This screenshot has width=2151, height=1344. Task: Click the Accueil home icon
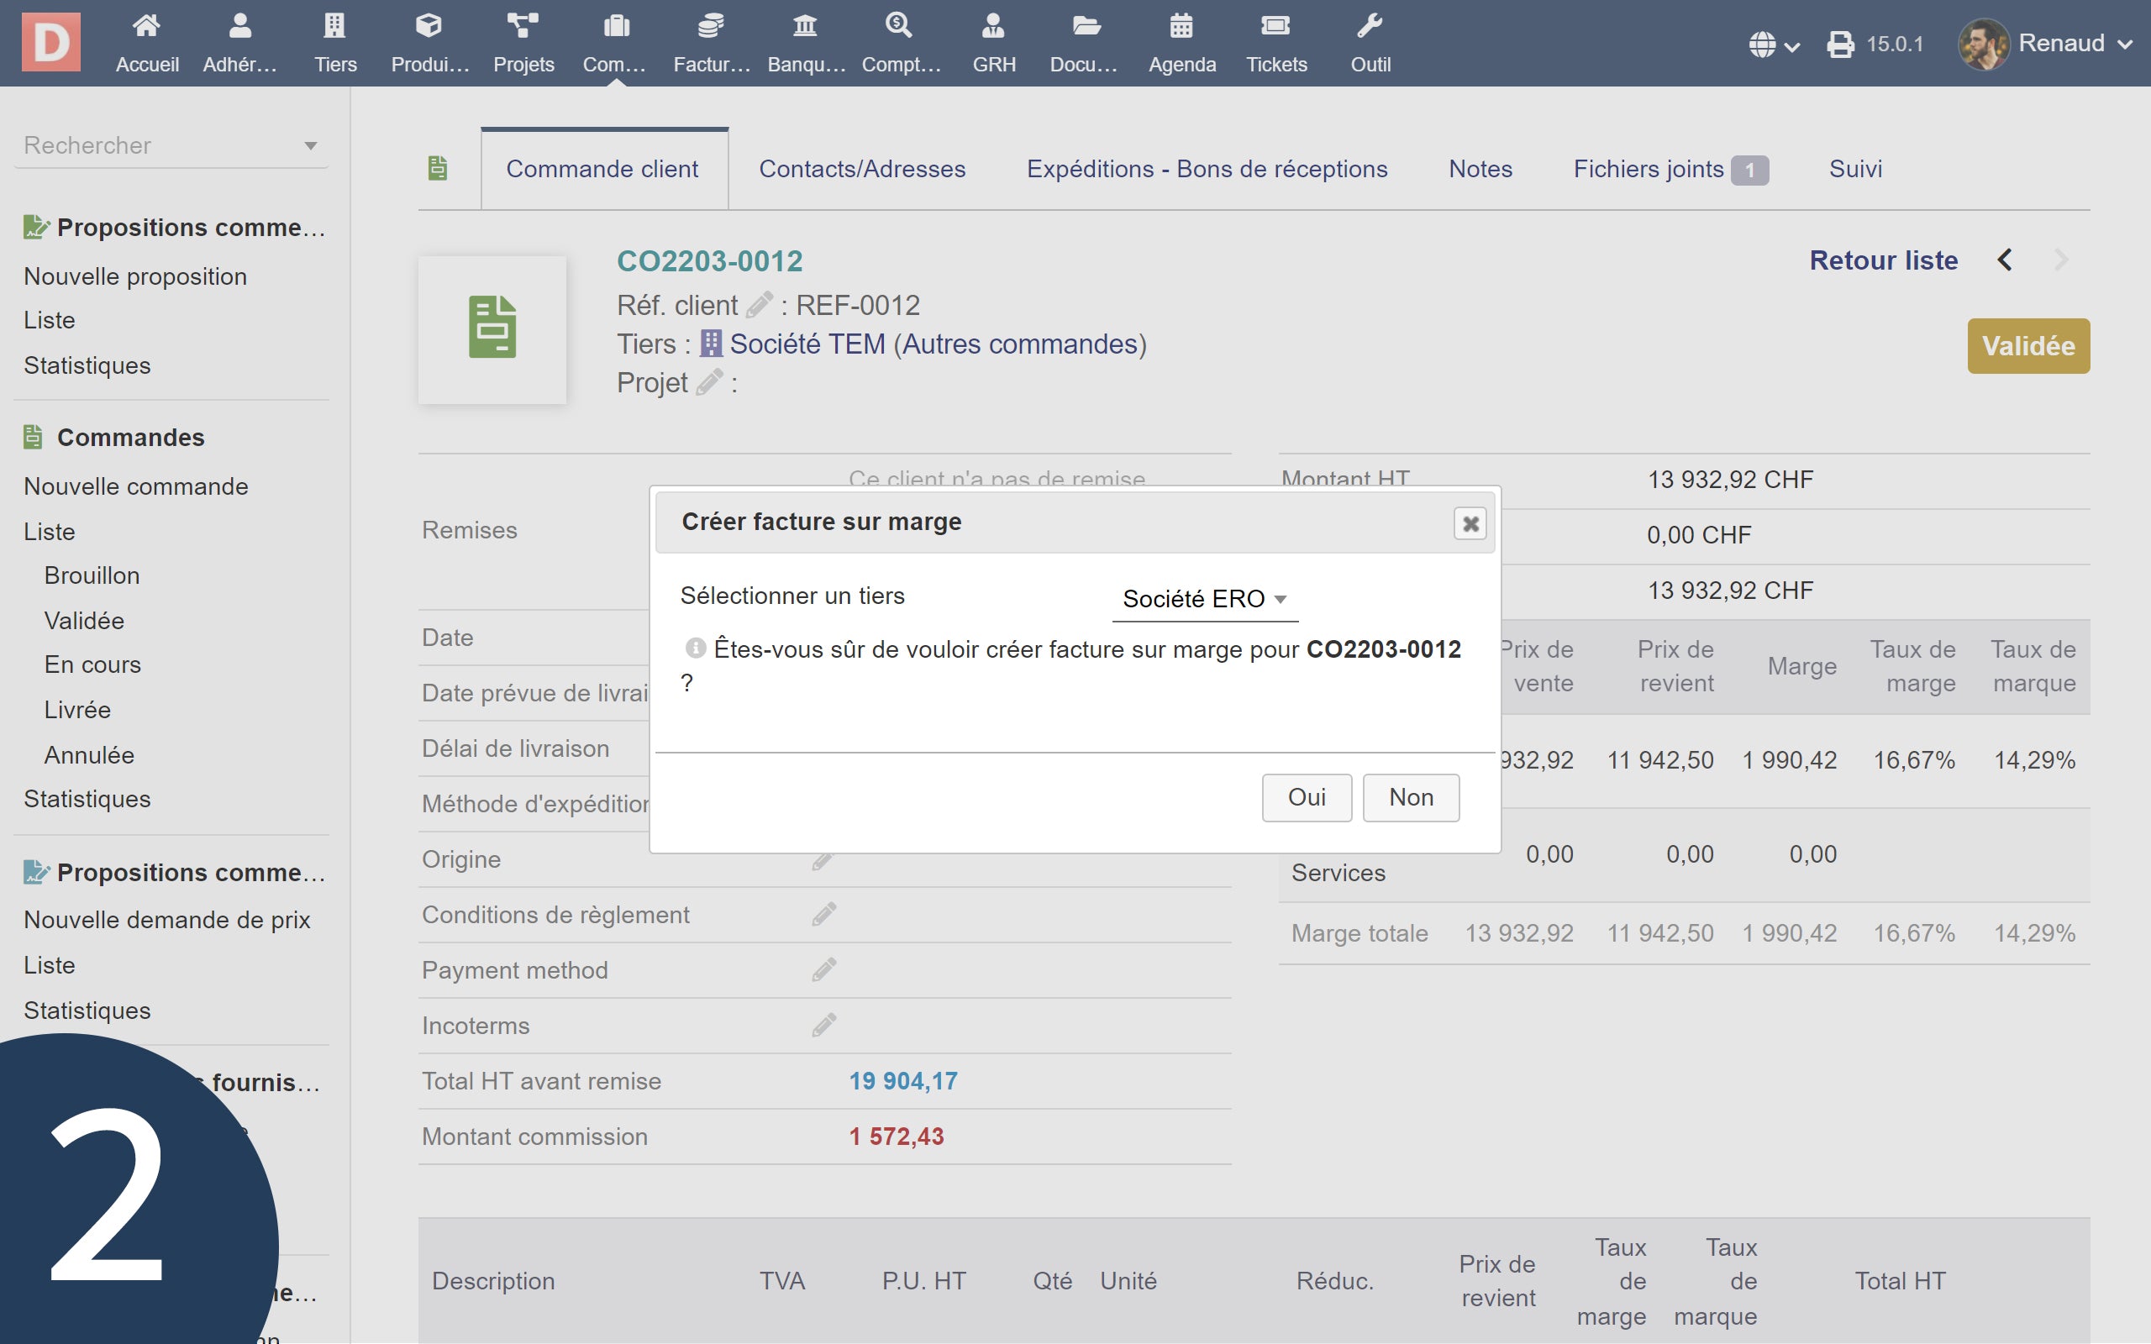click(x=147, y=27)
